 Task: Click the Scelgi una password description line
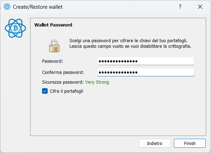(128, 40)
